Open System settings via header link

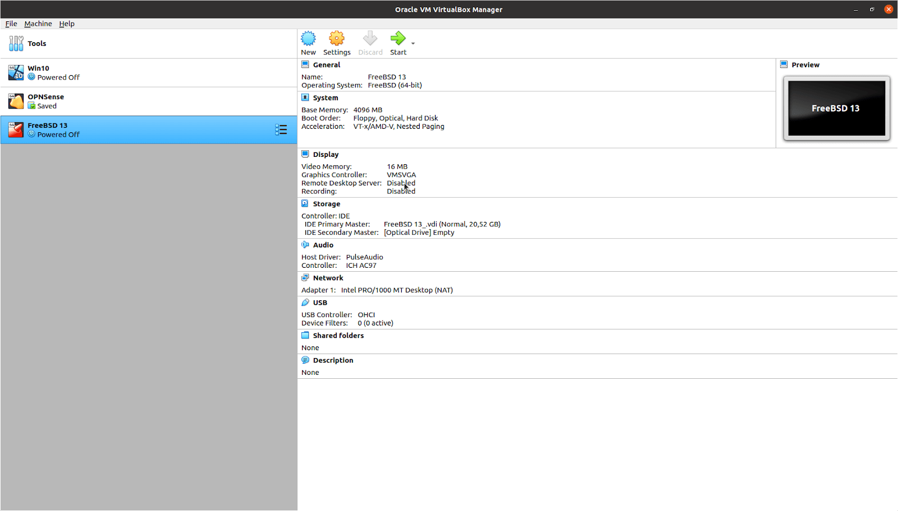(x=326, y=98)
